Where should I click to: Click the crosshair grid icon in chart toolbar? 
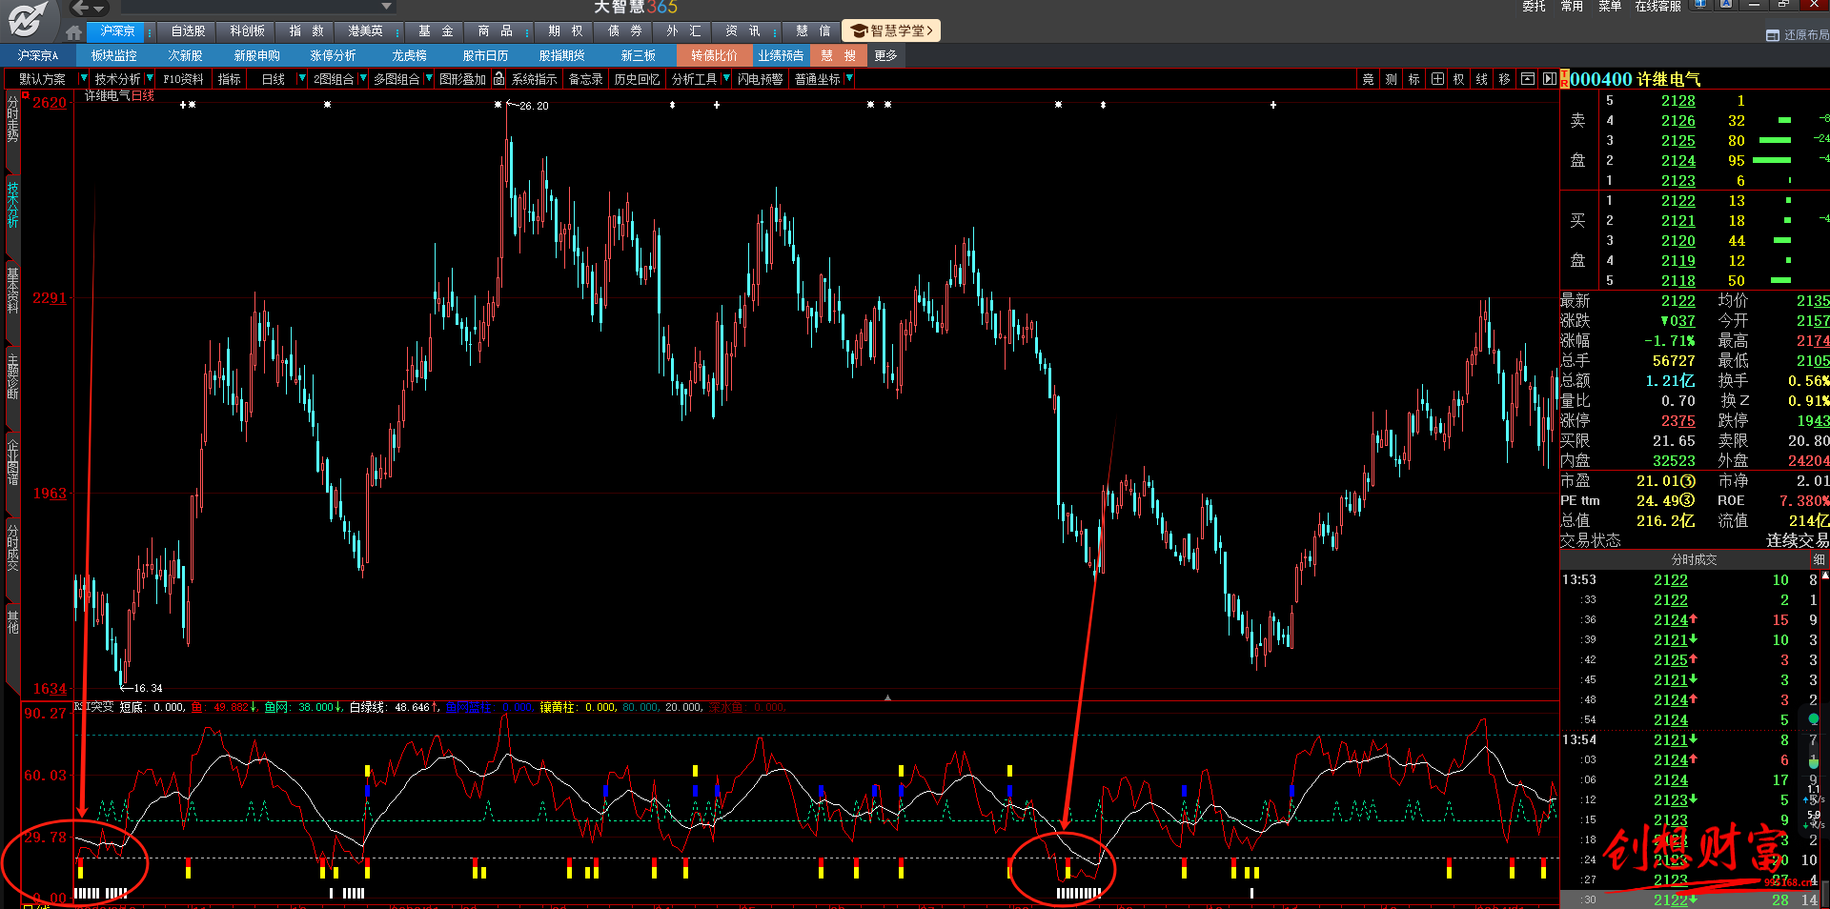[1437, 79]
